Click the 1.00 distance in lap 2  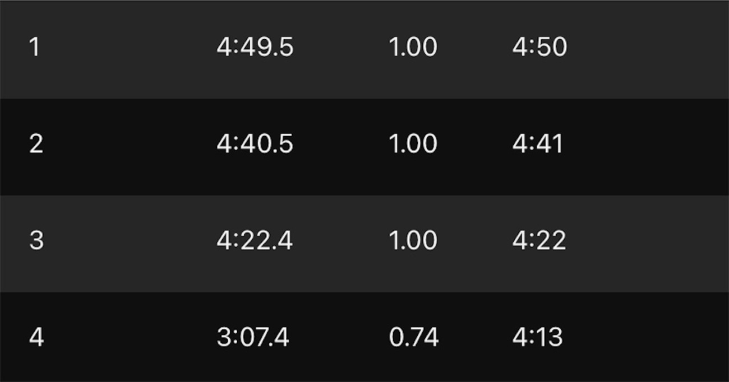point(413,144)
